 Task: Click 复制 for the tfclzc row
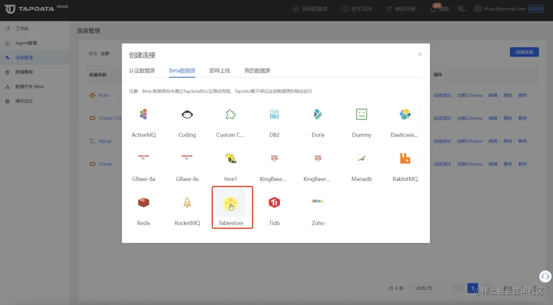tap(508, 95)
